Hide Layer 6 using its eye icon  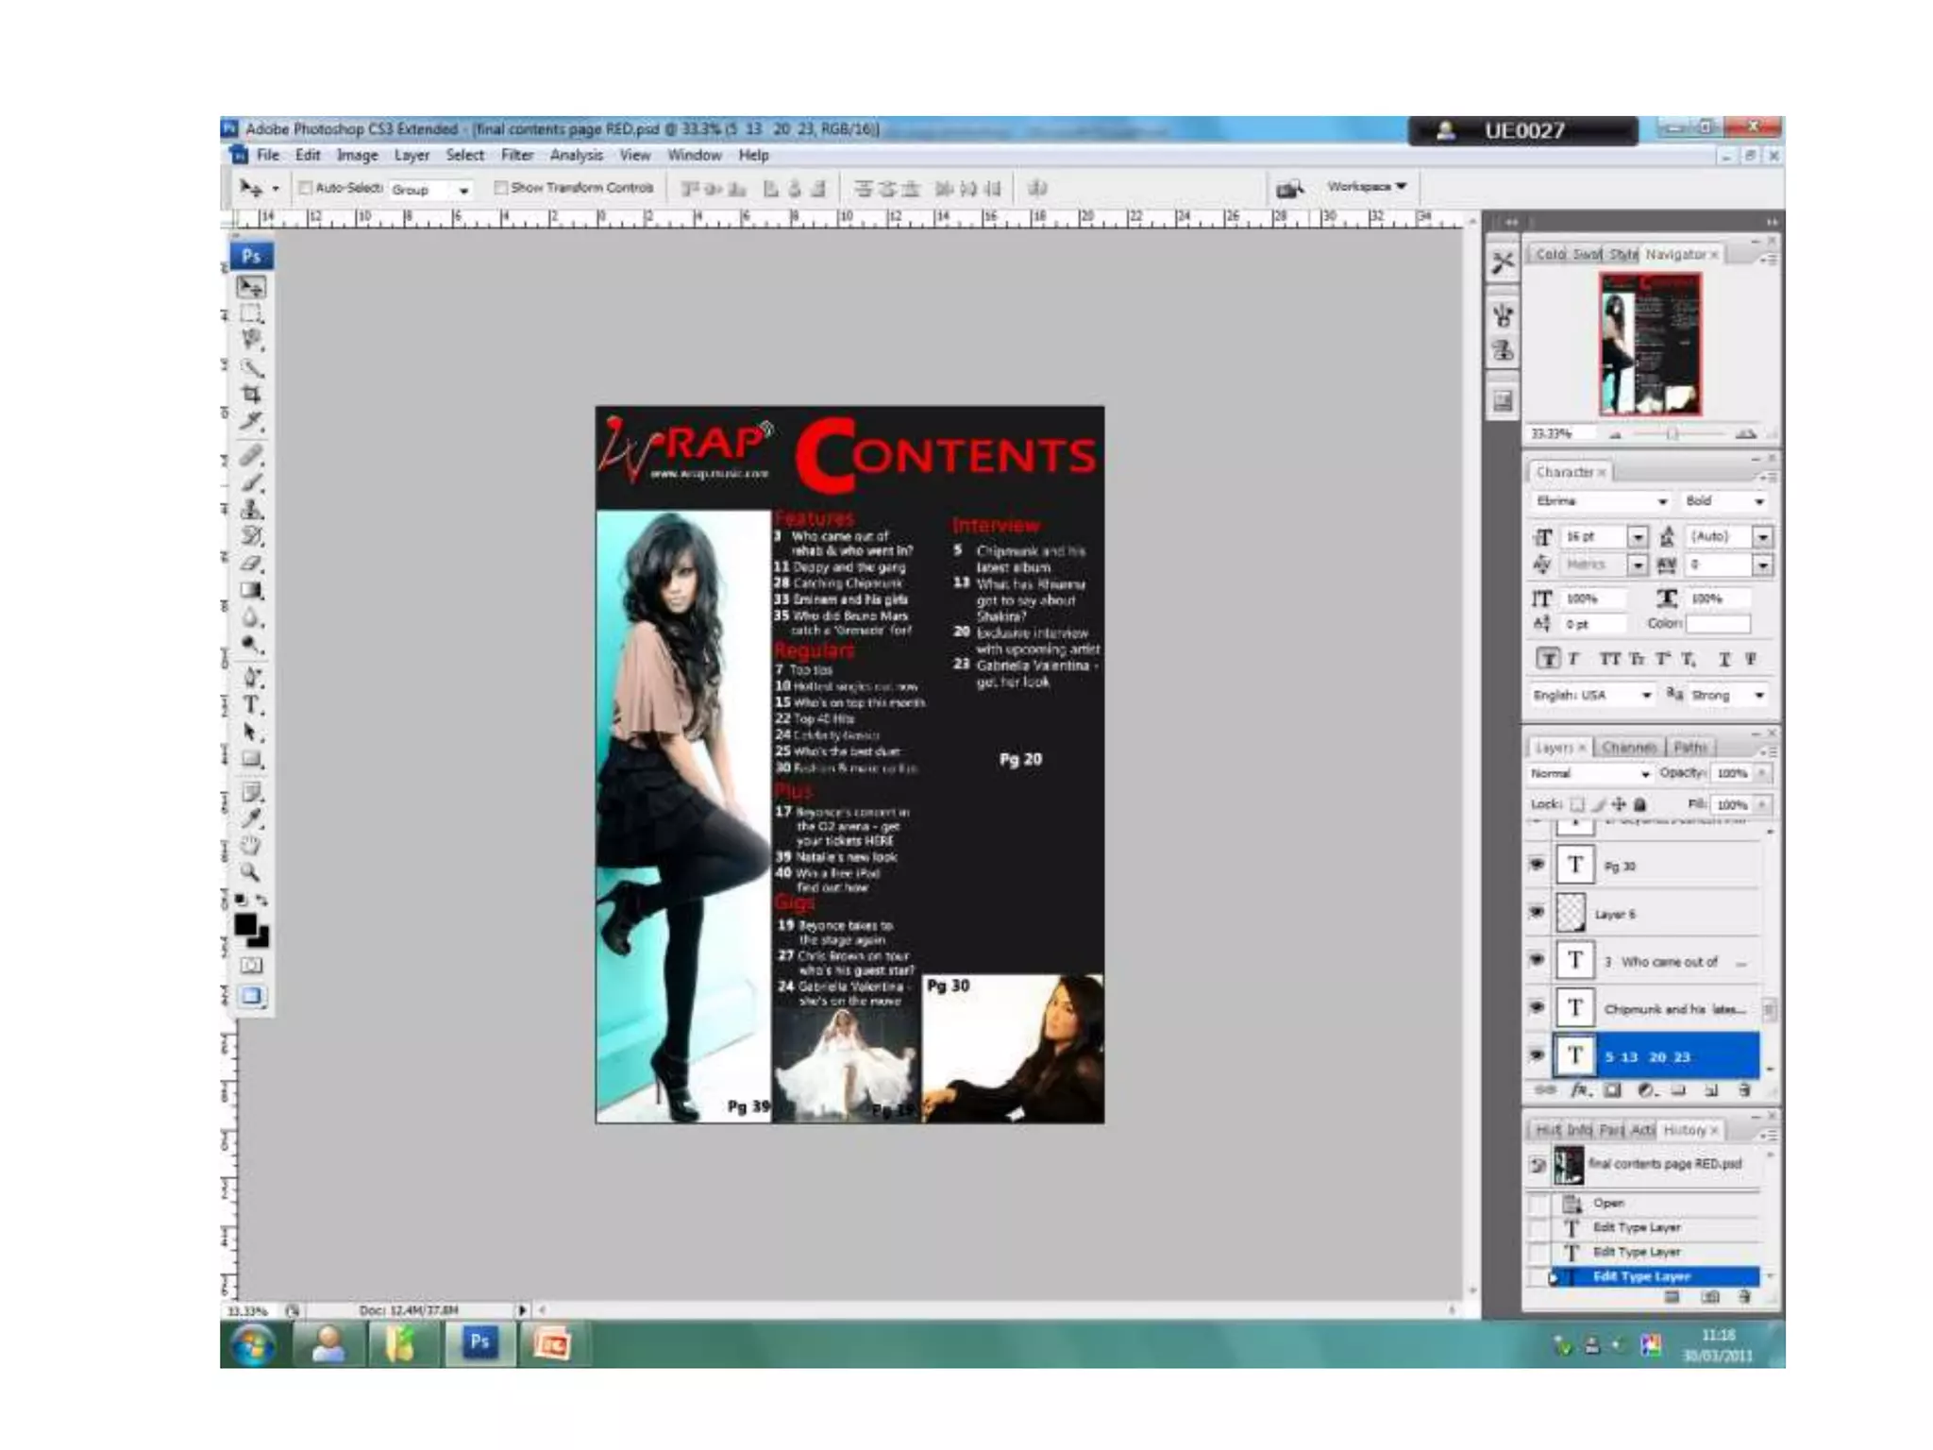point(1537,912)
